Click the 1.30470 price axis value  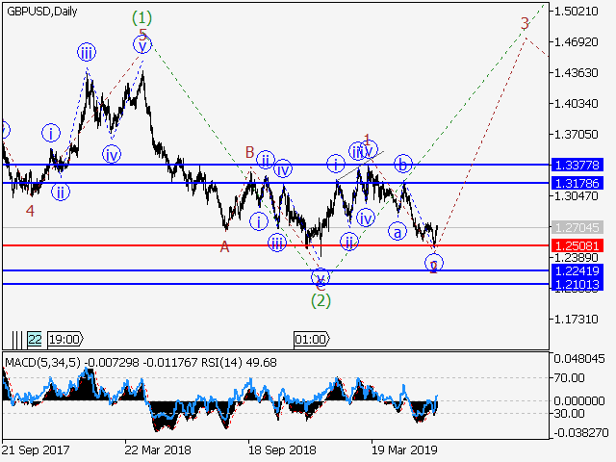(576, 195)
